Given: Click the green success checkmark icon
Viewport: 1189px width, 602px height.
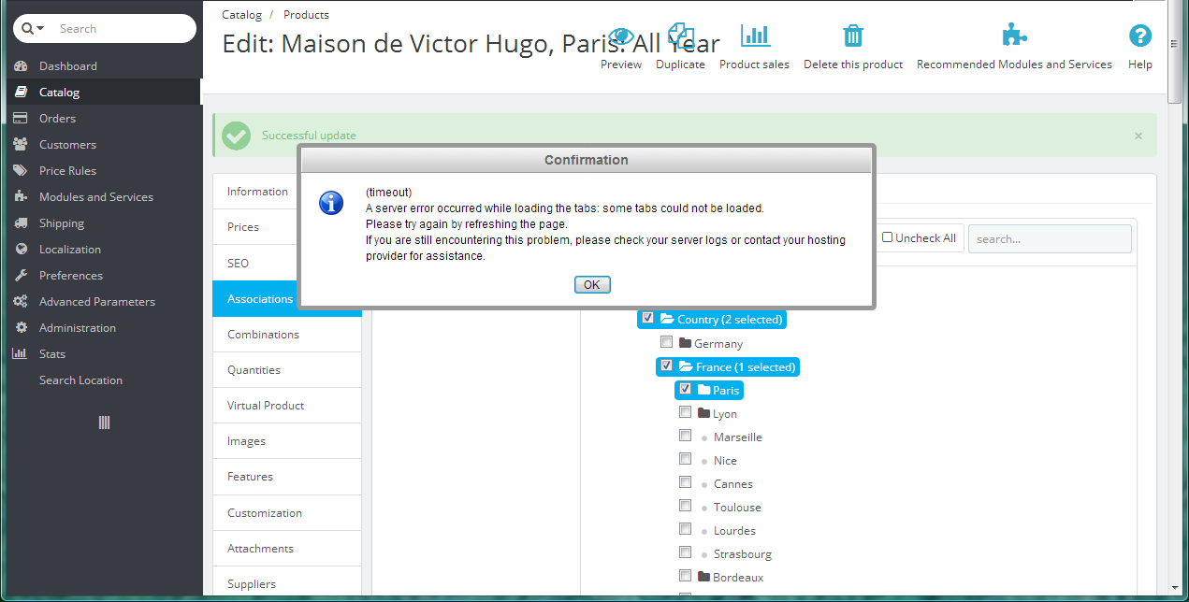Looking at the screenshot, I should click(x=236, y=136).
